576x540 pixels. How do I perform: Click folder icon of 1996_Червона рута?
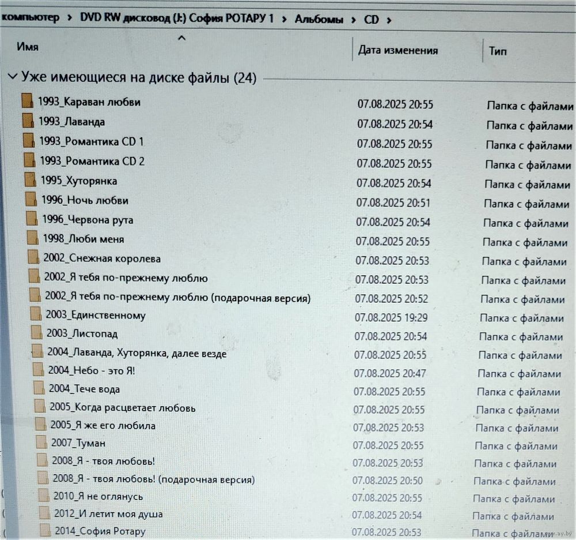(x=32, y=218)
